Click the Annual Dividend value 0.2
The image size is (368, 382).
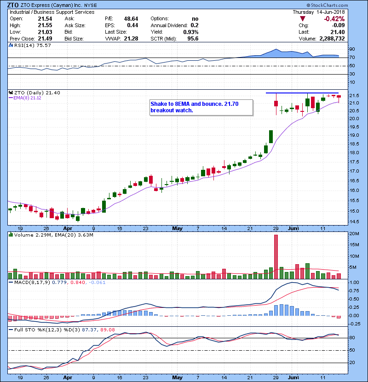(x=195, y=25)
